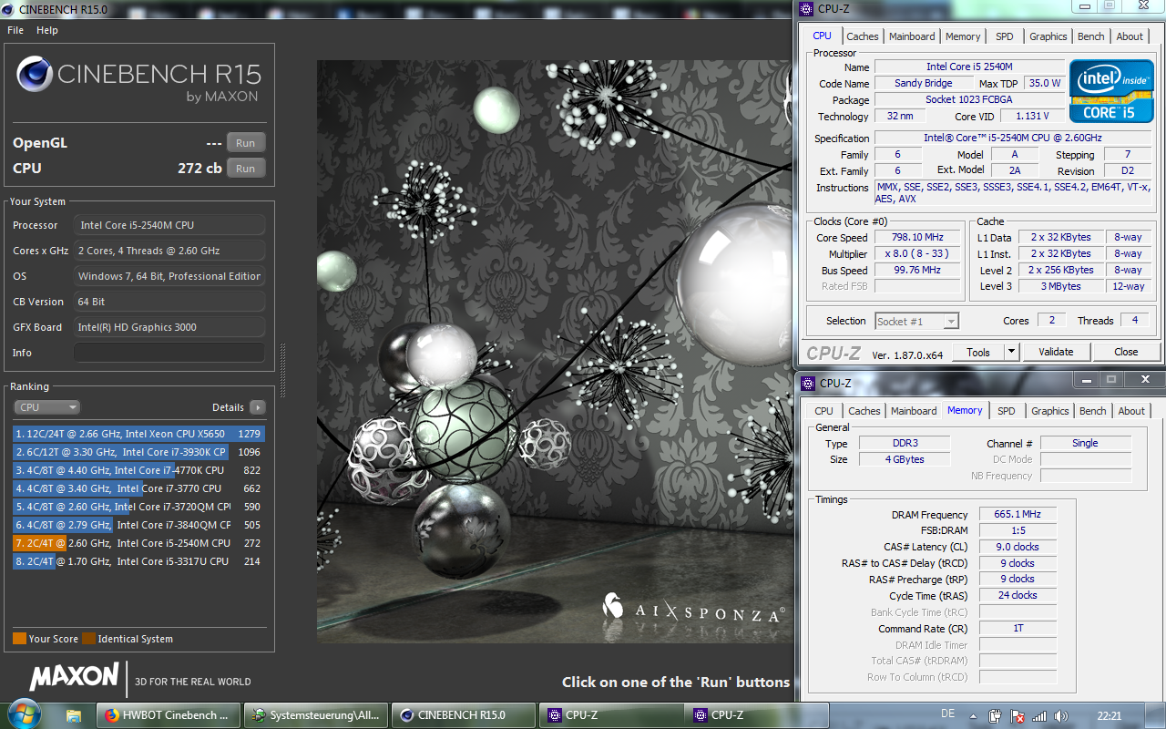
Task: Click the CPU-Z icon in Cinebench-side title bar
Action: 805,9
